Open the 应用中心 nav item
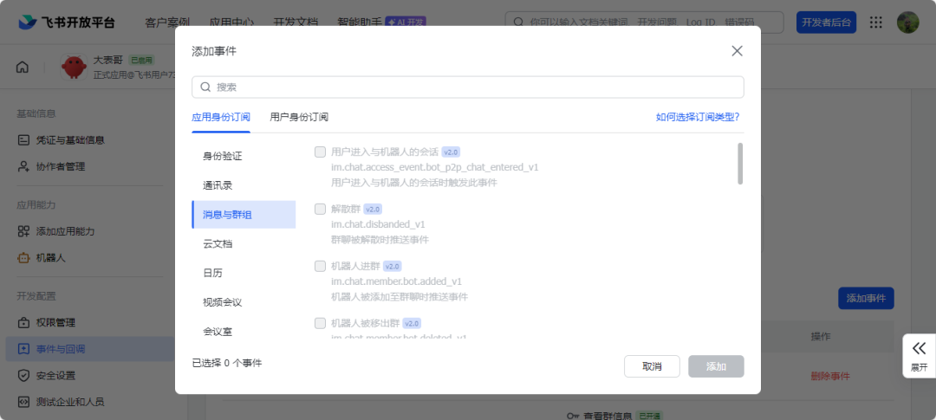 pyautogui.click(x=231, y=23)
